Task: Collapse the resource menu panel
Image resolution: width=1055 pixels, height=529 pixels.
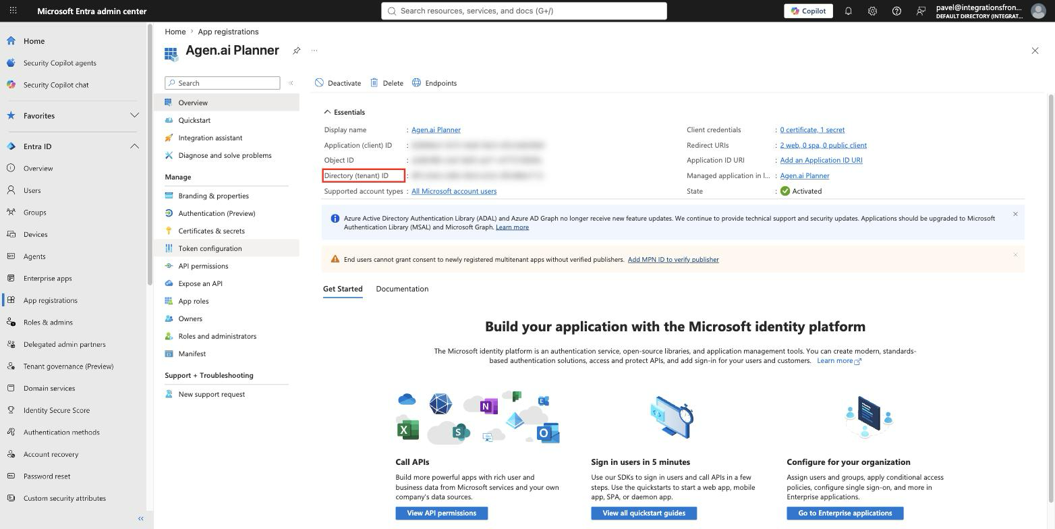Action: [x=291, y=83]
